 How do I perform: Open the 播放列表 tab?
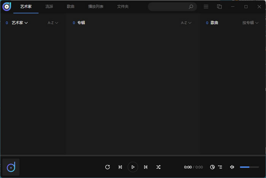pos(96,6)
